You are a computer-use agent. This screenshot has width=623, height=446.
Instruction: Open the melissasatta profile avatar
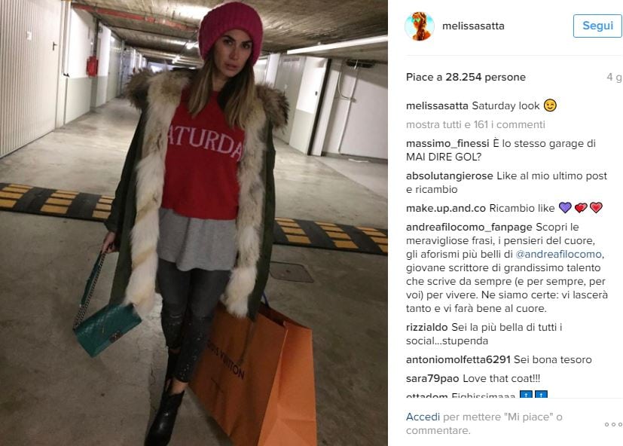pyautogui.click(x=420, y=26)
